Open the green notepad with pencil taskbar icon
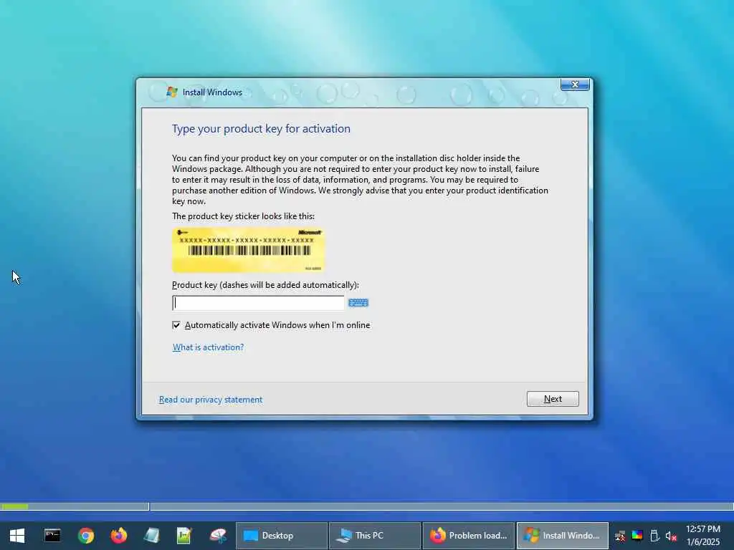 pyautogui.click(x=184, y=536)
